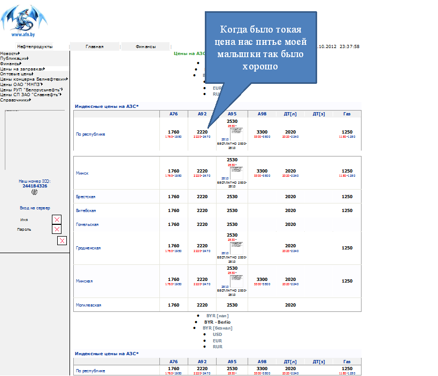438x376 pixels.
Task: Switch to the Нефтепродукты tab
Action: (35, 47)
